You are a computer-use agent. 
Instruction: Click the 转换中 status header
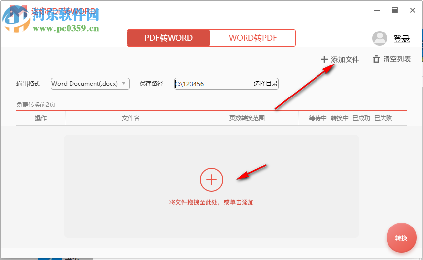point(340,118)
